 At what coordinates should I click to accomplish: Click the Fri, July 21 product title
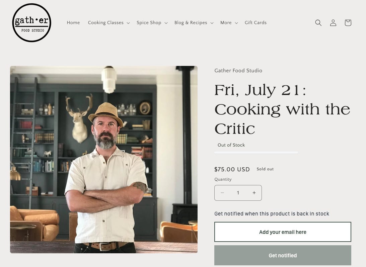[282, 109]
